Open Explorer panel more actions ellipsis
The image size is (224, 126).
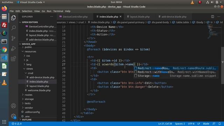(51, 16)
